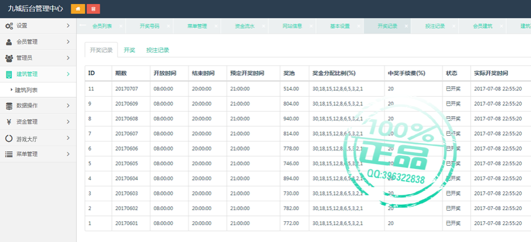
Task: Expand the 游戏大厅 sidebar chevron
Action: [68, 138]
